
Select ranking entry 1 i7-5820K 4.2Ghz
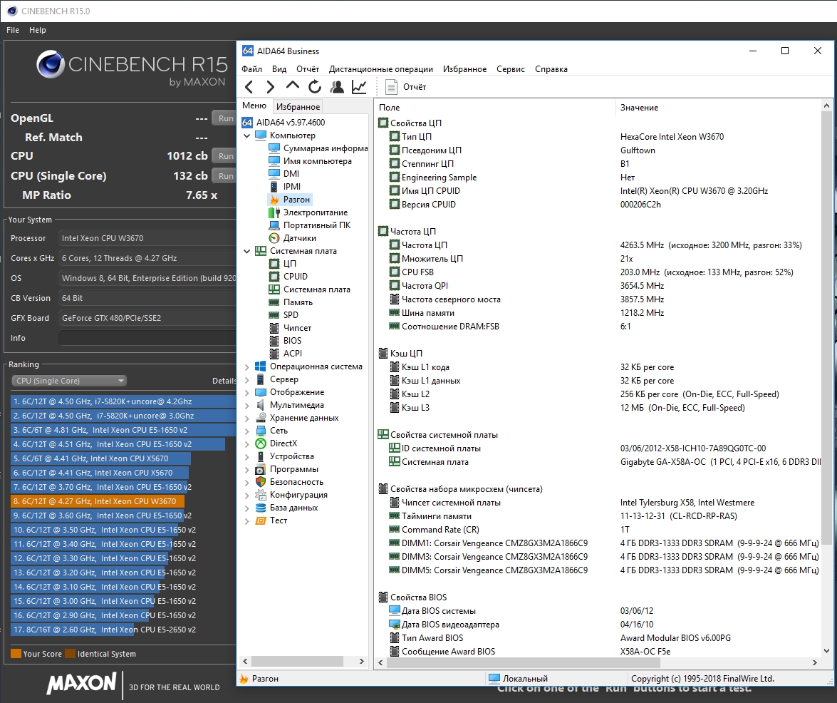click(123, 401)
